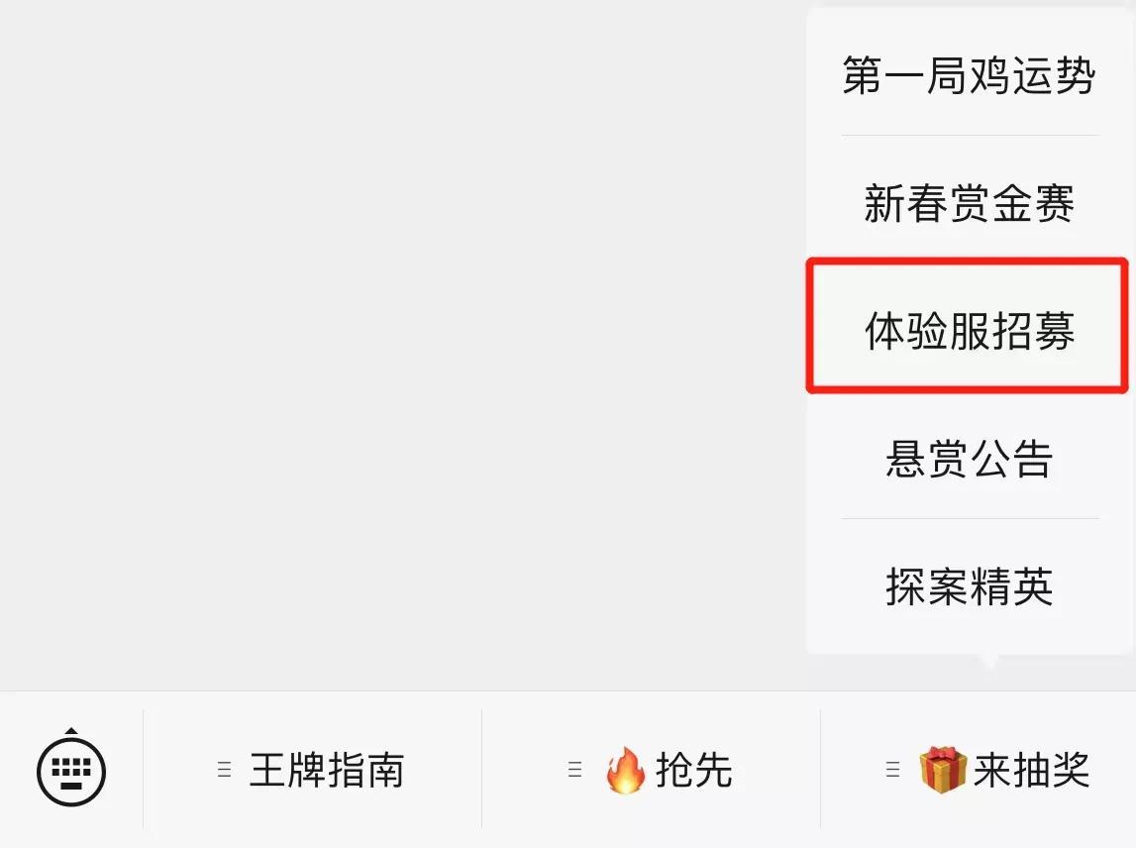This screenshot has height=848, width=1136.
Task: Open the 悬赏公告 menu entry
Action: (969, 458)
